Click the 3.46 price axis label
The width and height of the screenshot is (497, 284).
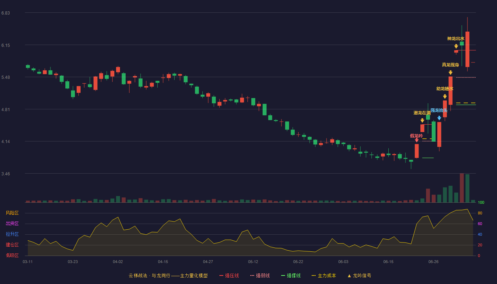point(5,174)
